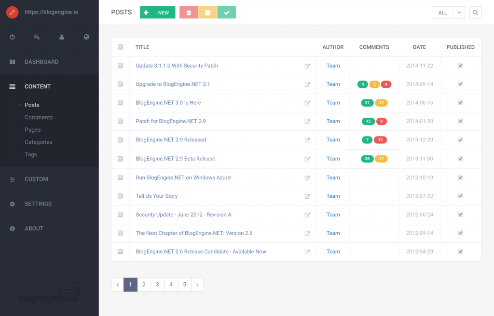494x316 pixels.
Task: Open the Categories menu item
Action: [39, 142]
